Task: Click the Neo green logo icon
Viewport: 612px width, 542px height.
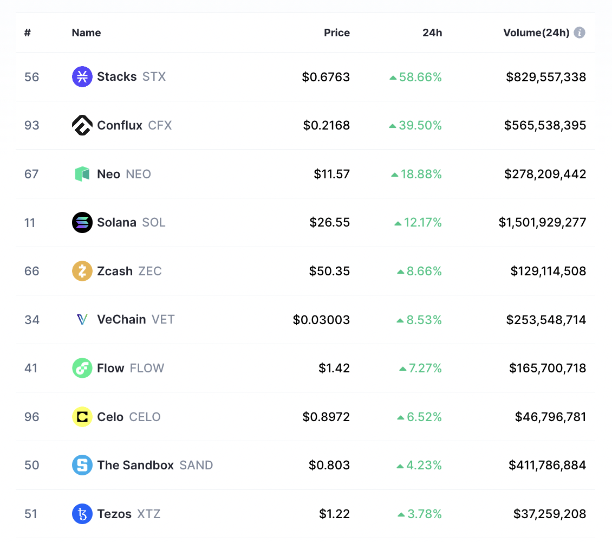Action: tap(82, 174)
